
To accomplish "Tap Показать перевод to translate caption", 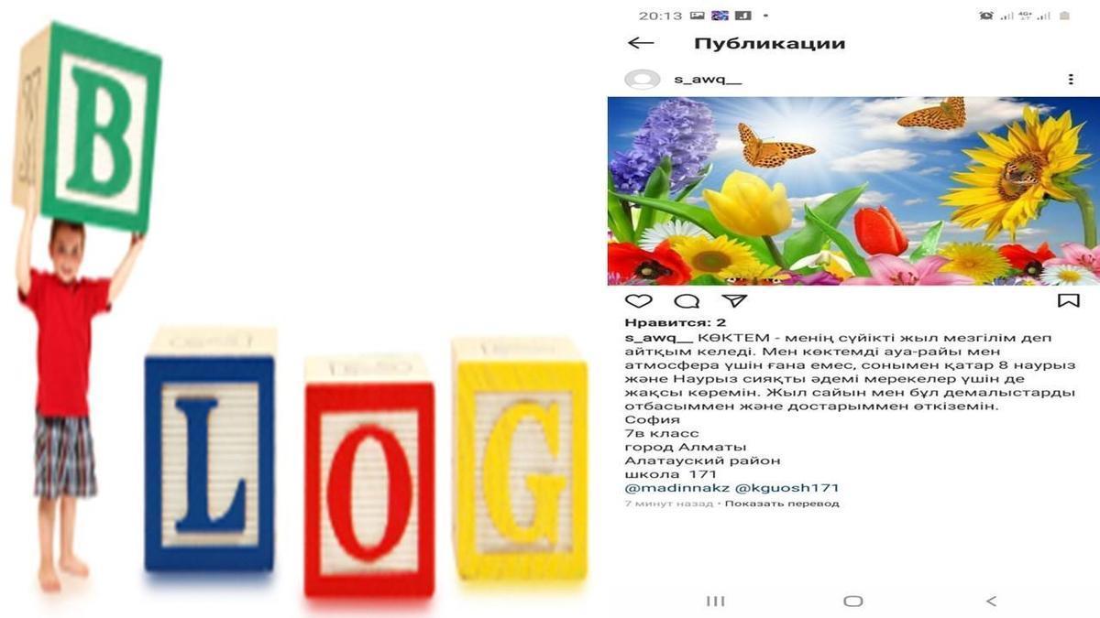I will pos(781,504).
